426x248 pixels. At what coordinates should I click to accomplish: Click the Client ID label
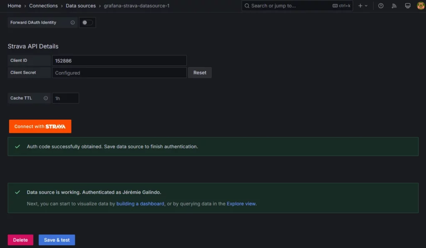[x=19, y=61]
